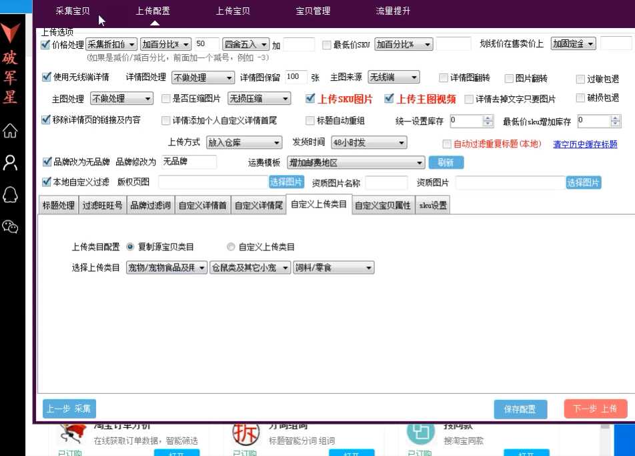Screen dimensions: 635x456
Task: Toggle the 上传主图视频 checkbox
Action: pos(389,98)
